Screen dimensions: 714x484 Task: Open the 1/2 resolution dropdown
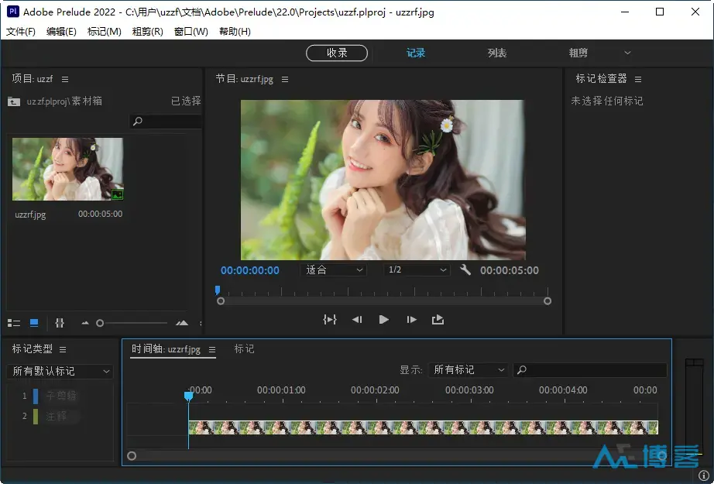coord(416,270)
